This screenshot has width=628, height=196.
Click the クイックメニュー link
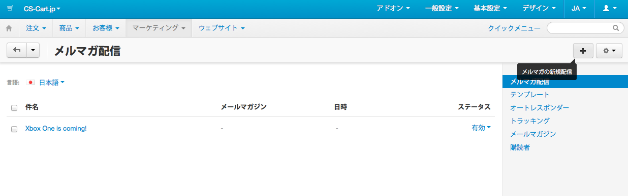(x=514, y=28)
